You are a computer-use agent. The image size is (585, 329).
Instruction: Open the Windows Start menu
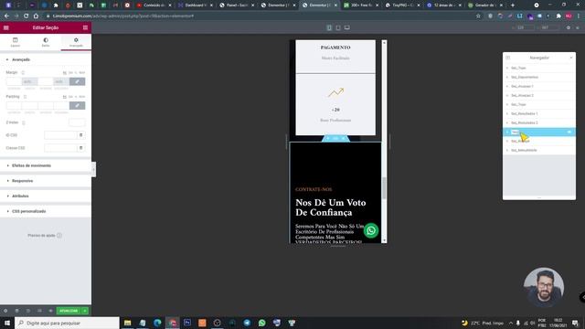(6, 323)
